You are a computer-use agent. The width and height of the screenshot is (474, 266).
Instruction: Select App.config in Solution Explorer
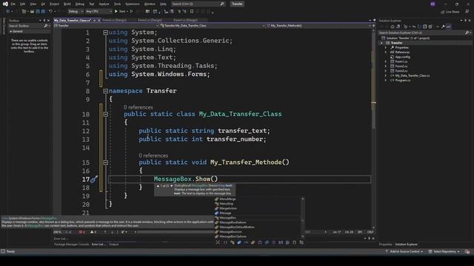[x=402, y=57]
